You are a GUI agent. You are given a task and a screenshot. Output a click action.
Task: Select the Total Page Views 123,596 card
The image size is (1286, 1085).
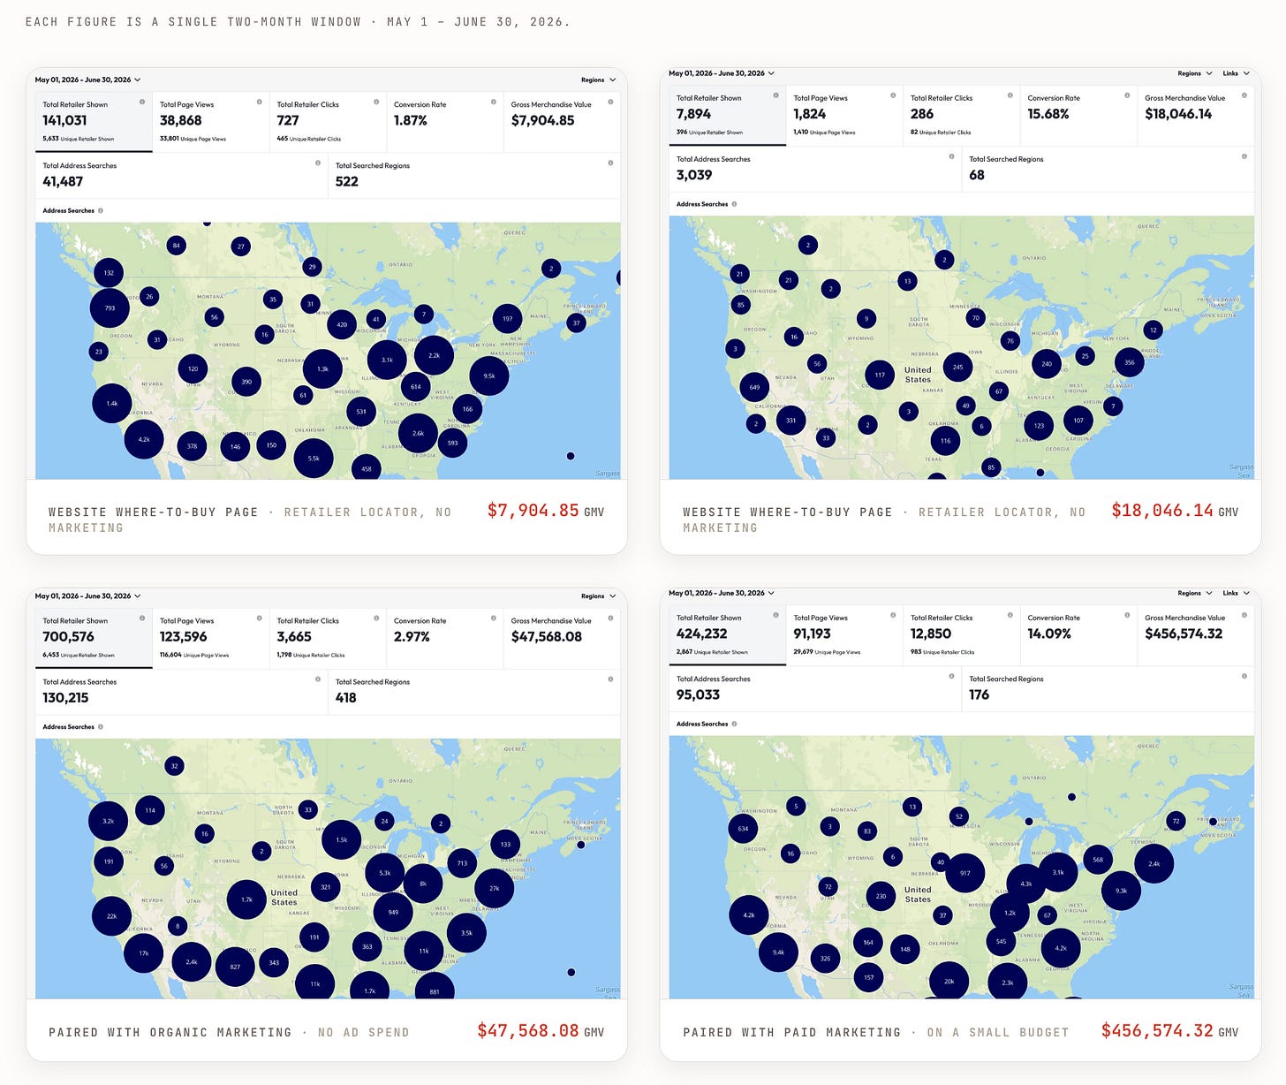(211, 638)
